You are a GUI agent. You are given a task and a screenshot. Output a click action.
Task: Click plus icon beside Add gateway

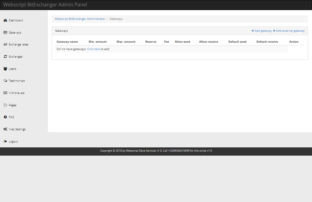tap(253, 31)
